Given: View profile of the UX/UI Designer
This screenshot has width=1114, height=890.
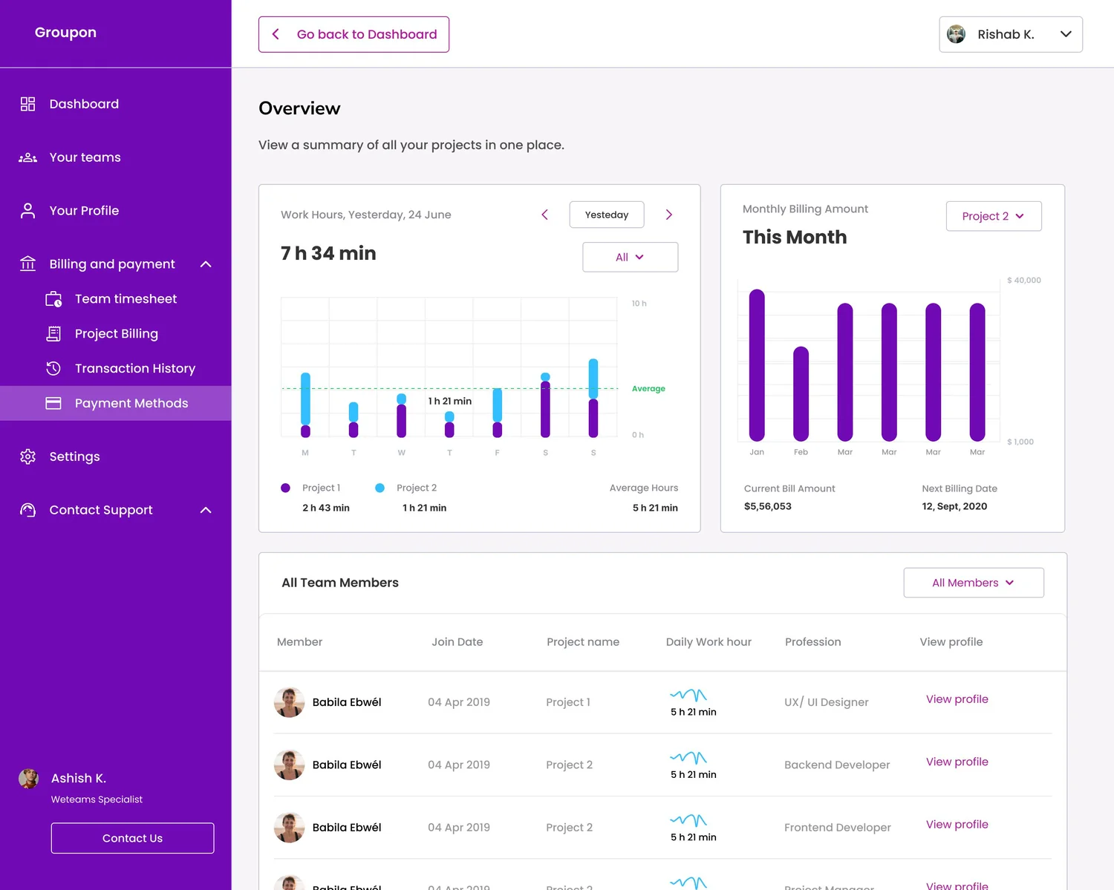Looking at the screenshot, I should (x=957, y=699).
